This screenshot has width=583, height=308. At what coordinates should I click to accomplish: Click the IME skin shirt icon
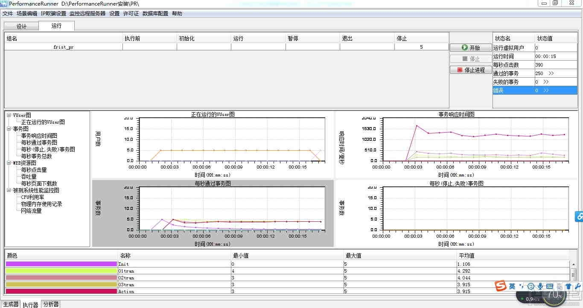point(568,286)
